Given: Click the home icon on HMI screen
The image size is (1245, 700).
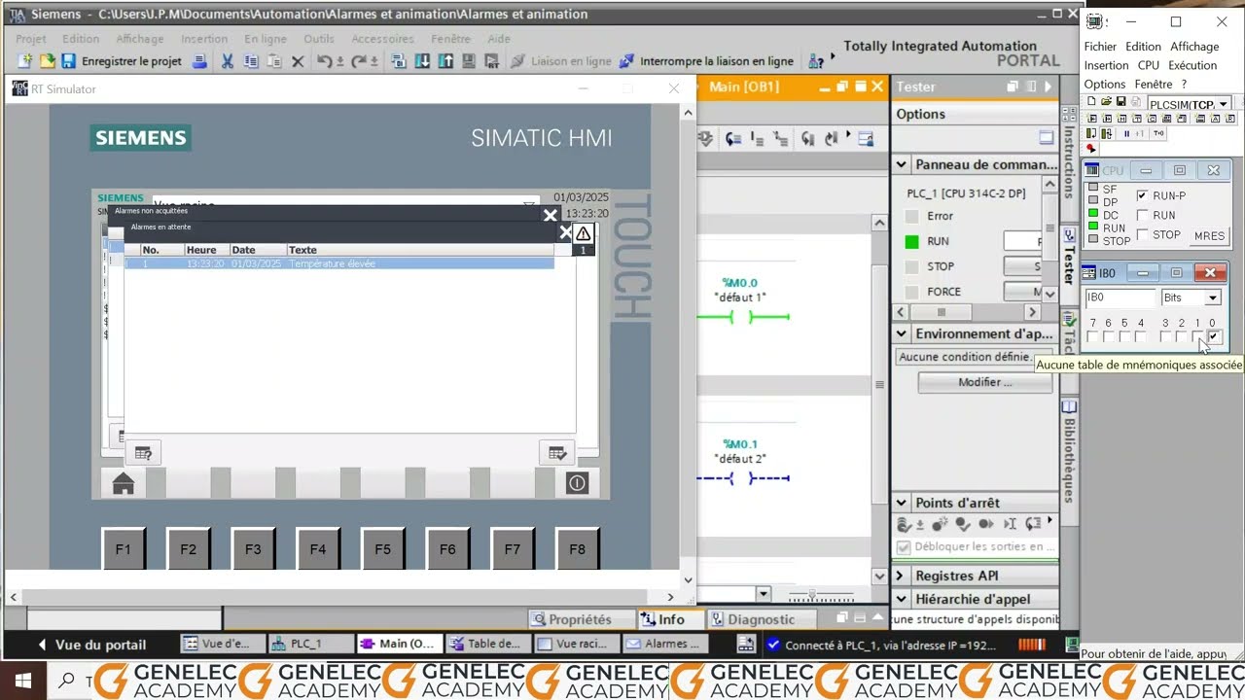Looking at the screenshot, I should pyautogui.click(x=124, y=483).
